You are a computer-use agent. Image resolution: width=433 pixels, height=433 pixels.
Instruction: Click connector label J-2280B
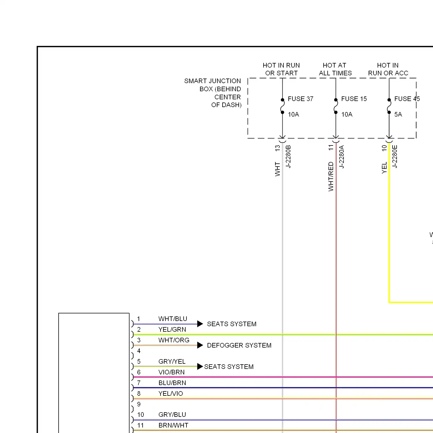pyautogui.click(x=288, y=156)
